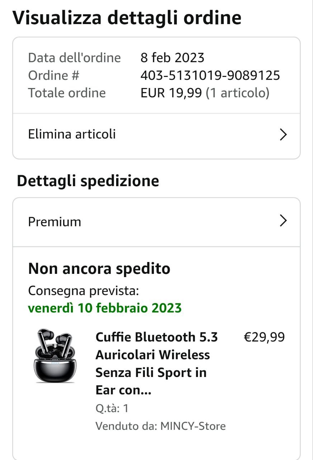Open the Premium shipping option label

tap(54, 222)
